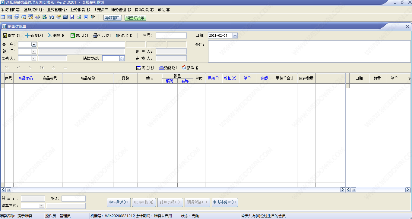Screen dimensions: 412x219
Task: Go to the next record arrow
Action: (x=30, y=68)
